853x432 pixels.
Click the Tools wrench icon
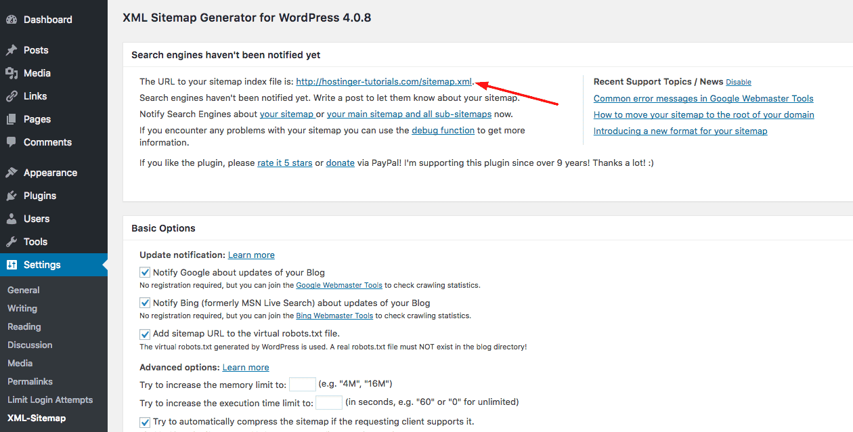click(x=12, y=242)
